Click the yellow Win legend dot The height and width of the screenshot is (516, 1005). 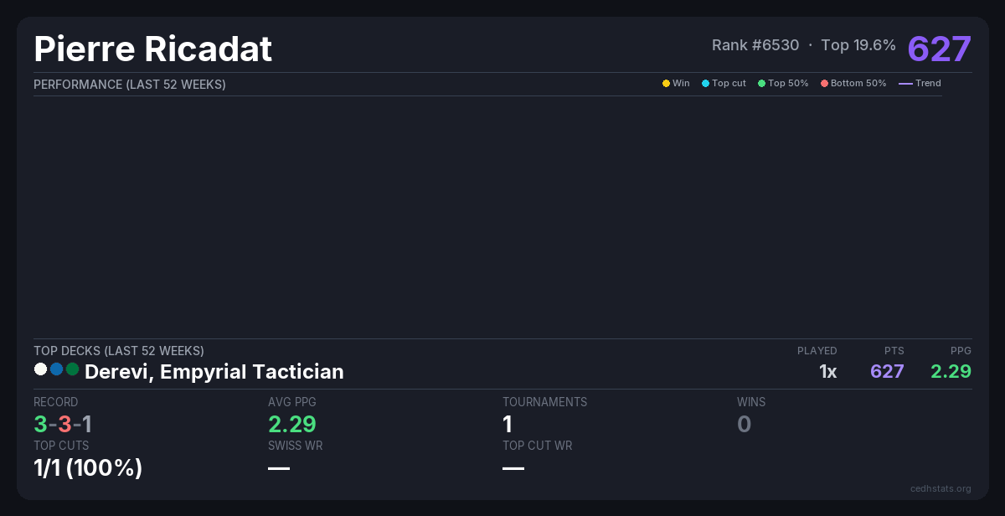click(666, 84)
